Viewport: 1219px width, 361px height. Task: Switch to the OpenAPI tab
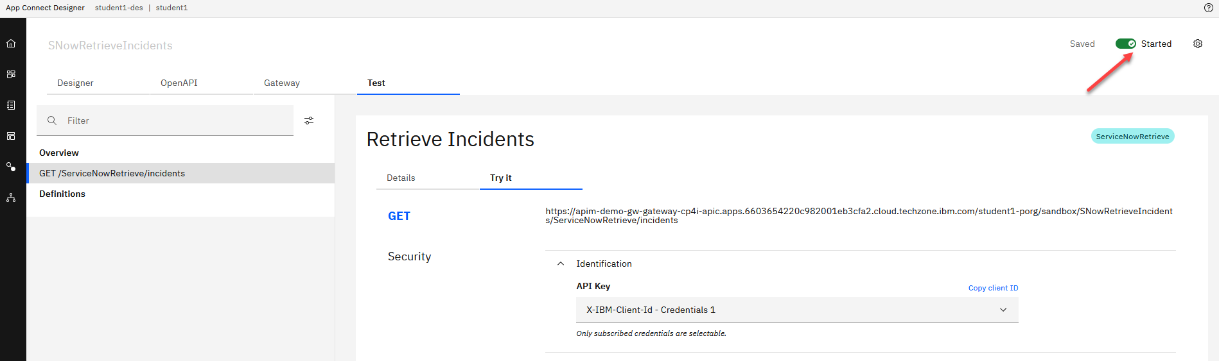(179, 83)
